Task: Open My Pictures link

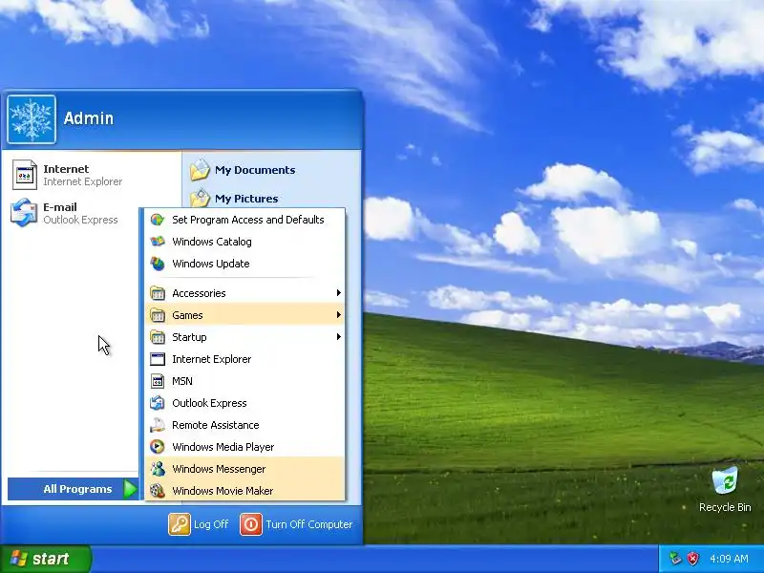Action: coord(246,199)
